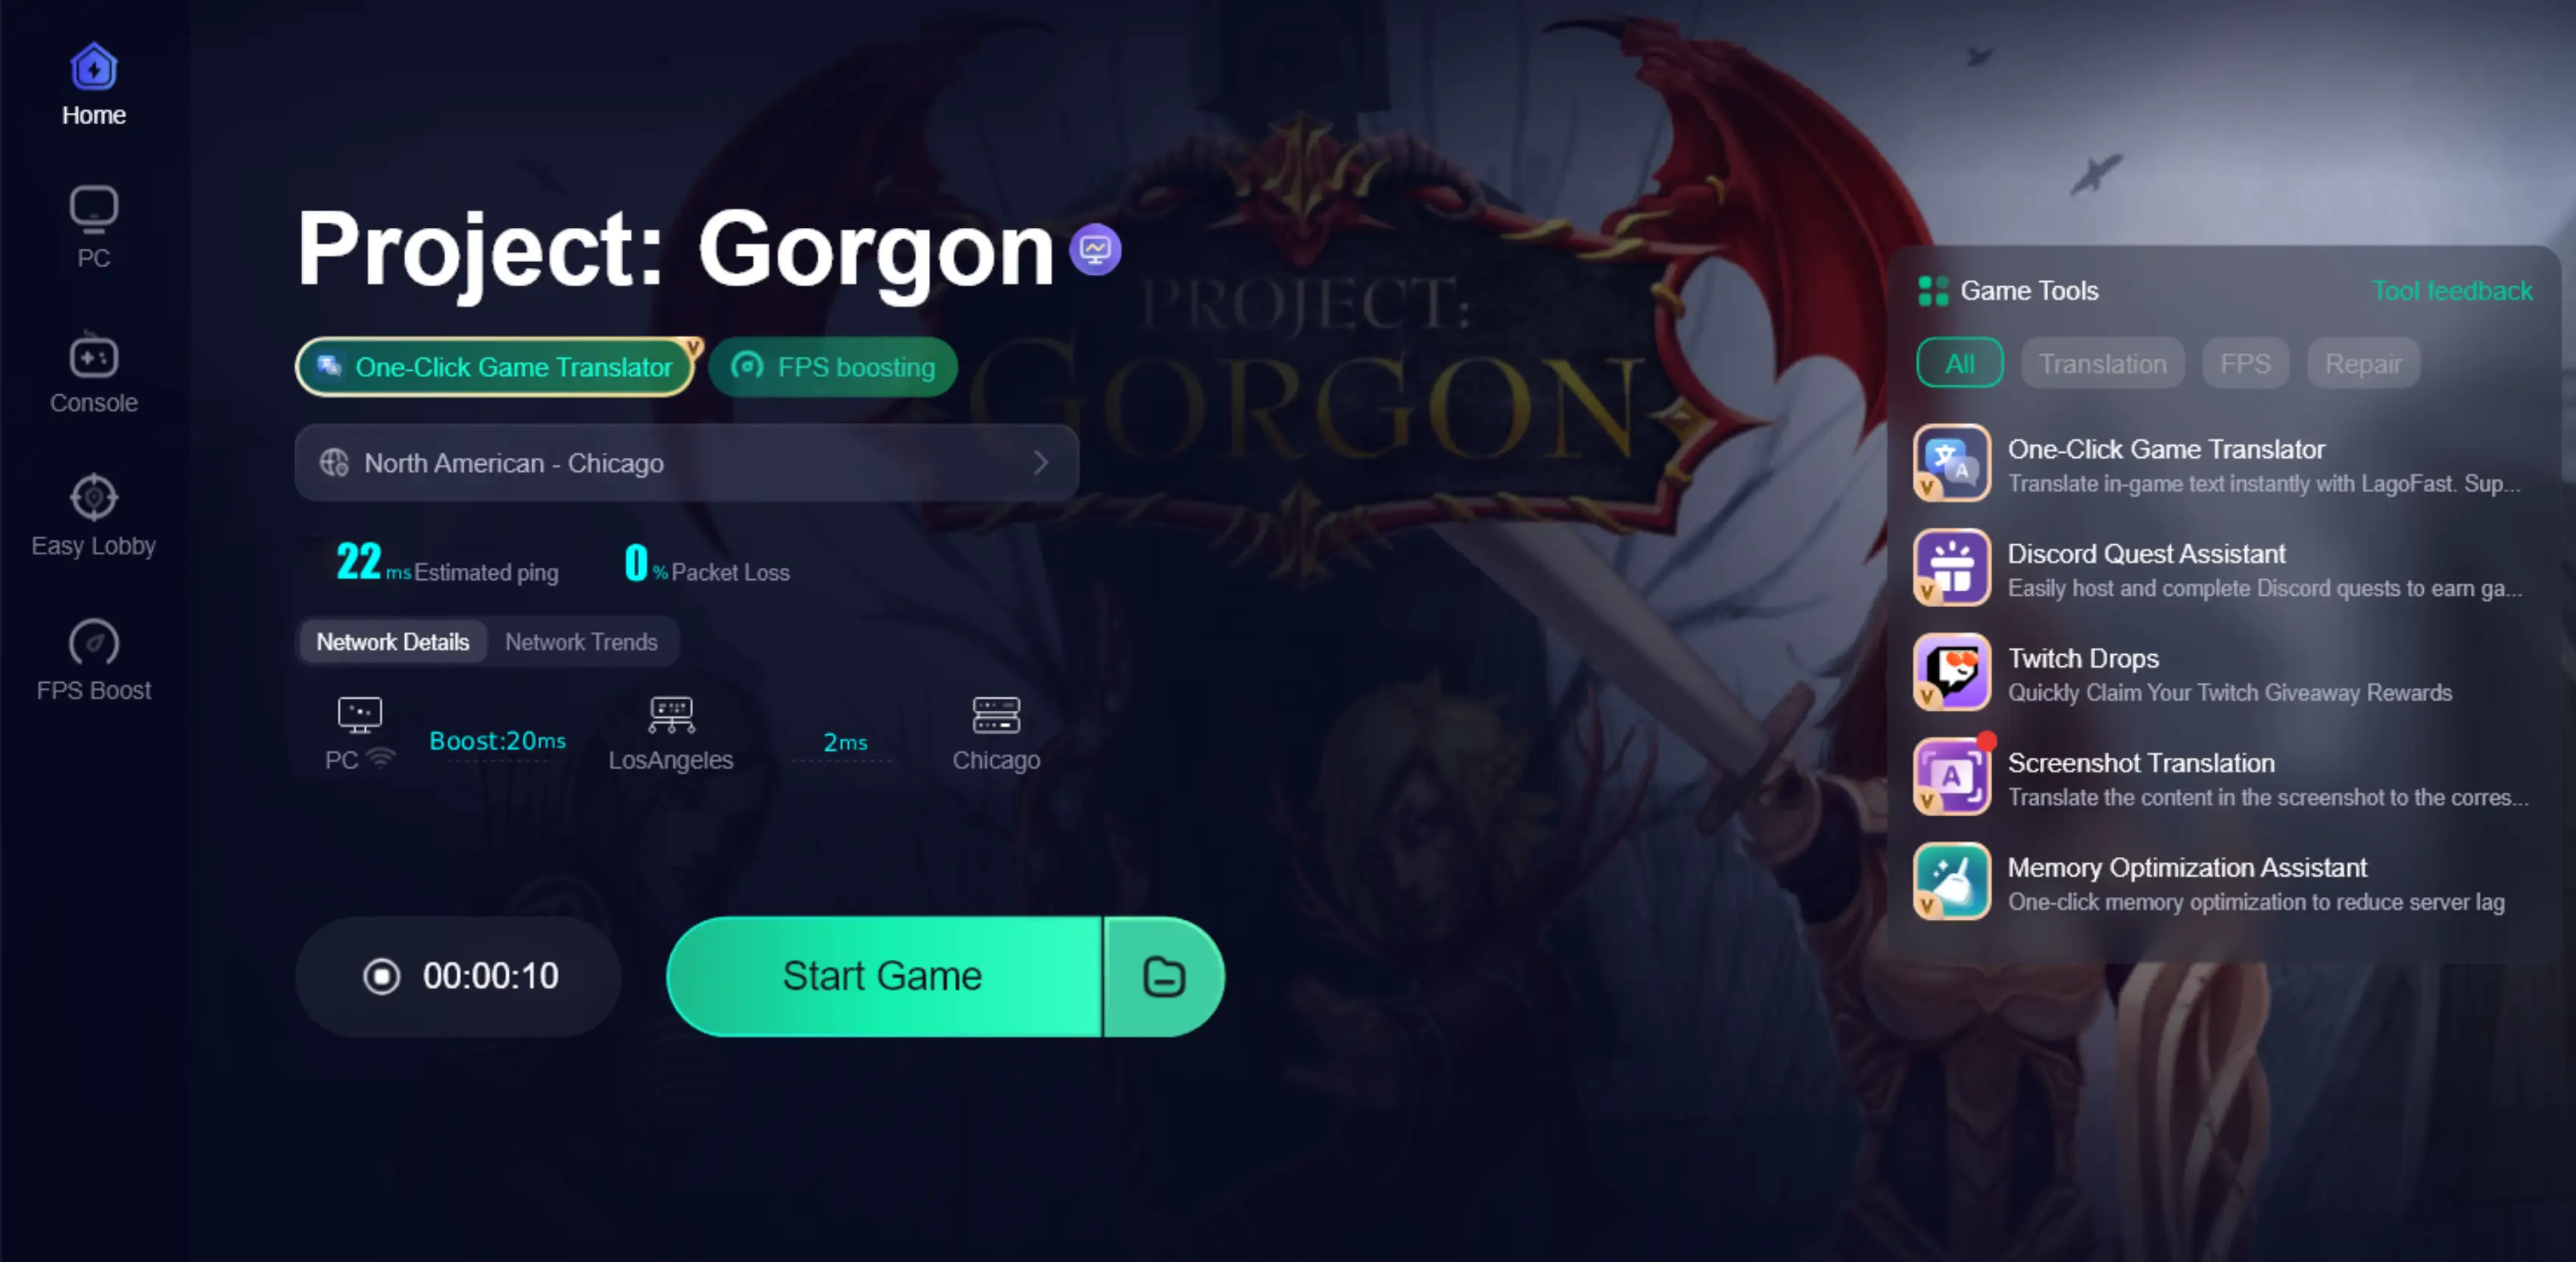Switch to the Network Trends tab

point(581,642)
